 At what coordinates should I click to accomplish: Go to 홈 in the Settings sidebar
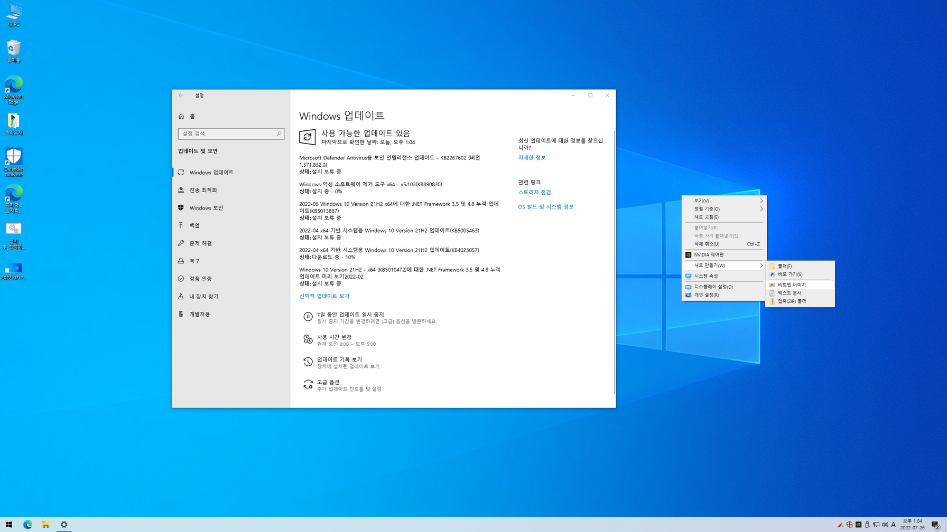(231, 116)
